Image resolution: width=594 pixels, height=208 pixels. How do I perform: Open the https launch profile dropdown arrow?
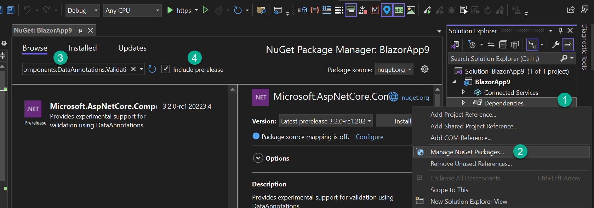coord(196,10)
